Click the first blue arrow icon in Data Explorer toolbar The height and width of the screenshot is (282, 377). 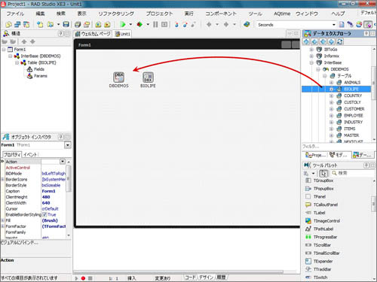coord(306,41)
